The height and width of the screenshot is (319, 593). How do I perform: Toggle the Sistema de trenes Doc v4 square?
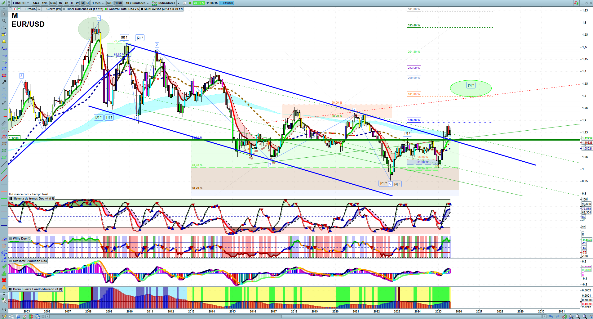pyautogui.click(x=11, y=199)
